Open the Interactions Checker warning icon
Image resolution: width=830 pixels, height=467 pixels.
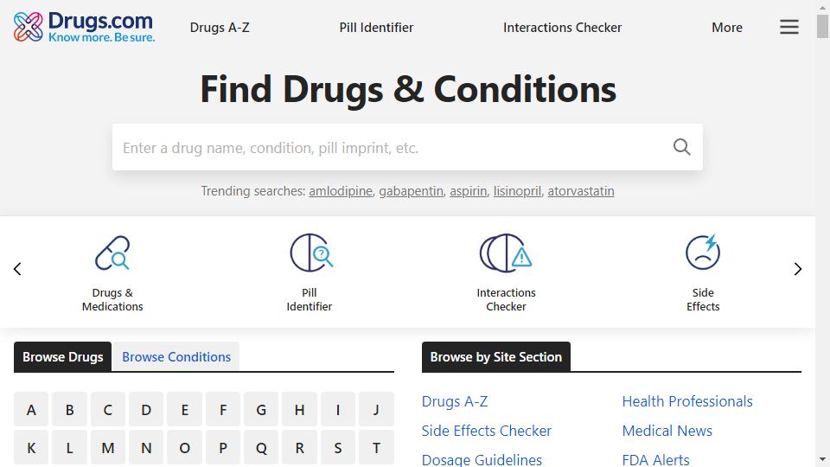506,253
